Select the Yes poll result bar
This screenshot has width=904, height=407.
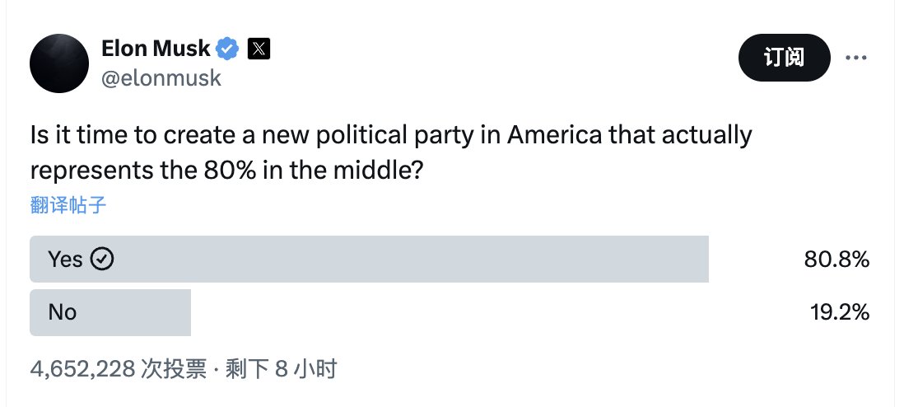369,260
